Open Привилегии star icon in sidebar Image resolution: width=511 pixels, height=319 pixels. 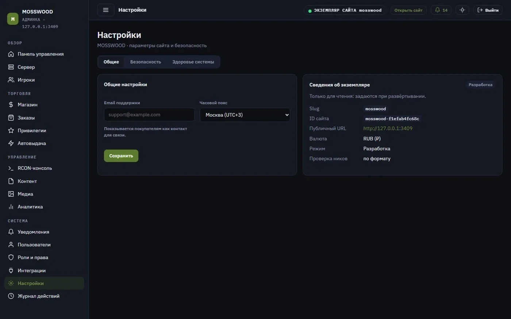tap(11, 131)
